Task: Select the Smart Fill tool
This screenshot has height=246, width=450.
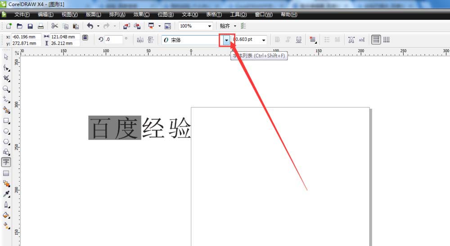Action: click(x=6, y=110)
